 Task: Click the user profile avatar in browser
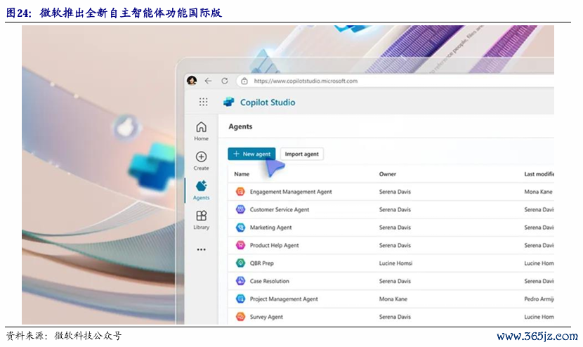coord(192,80)
